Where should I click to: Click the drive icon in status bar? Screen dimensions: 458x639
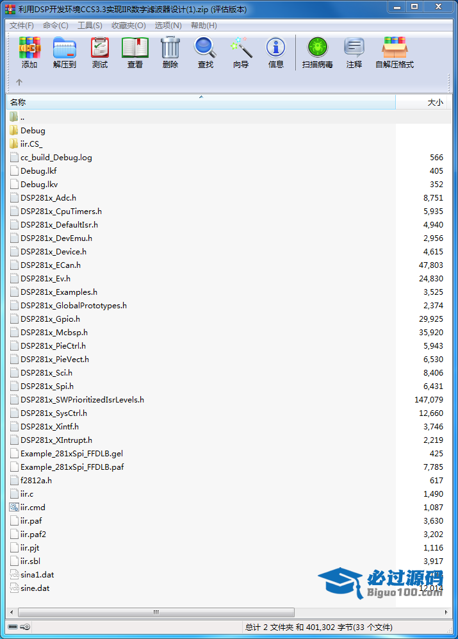13,627
